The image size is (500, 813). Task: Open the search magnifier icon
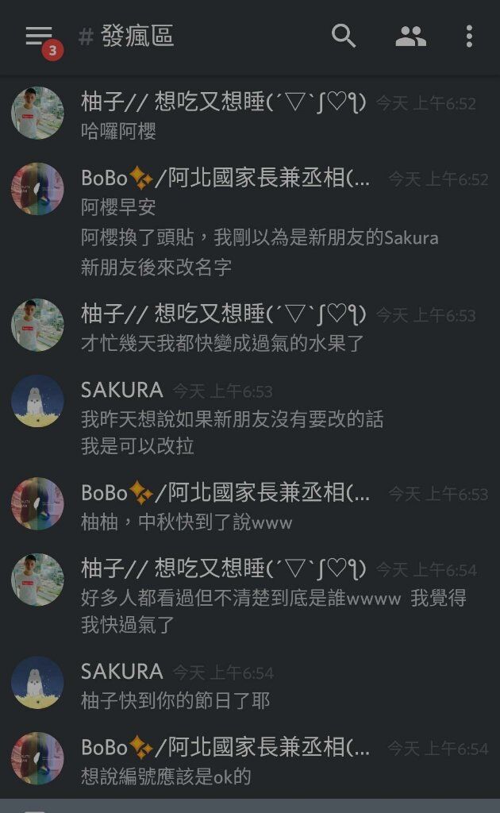pos(344,36)
